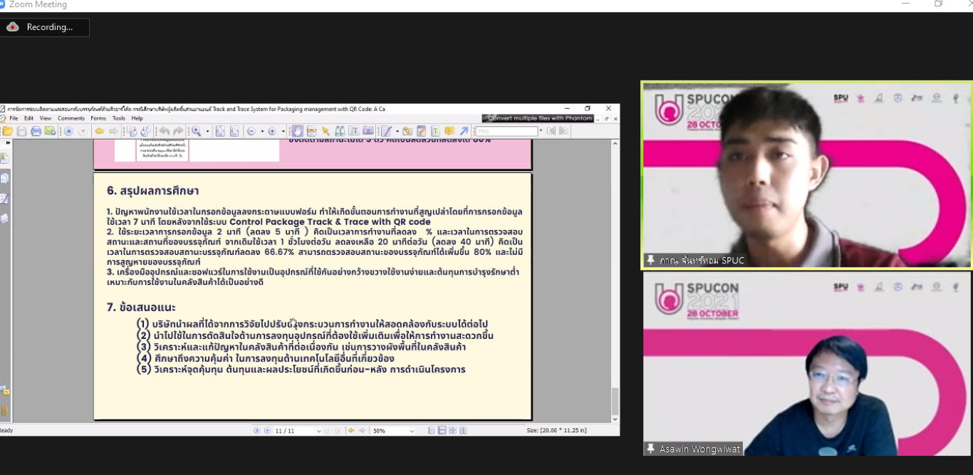Click the Save disk icon
The width and height of the screenshot is (973, 475).
[22, 131]
